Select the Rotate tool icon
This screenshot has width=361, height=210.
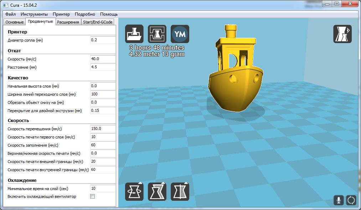point(134,191)
